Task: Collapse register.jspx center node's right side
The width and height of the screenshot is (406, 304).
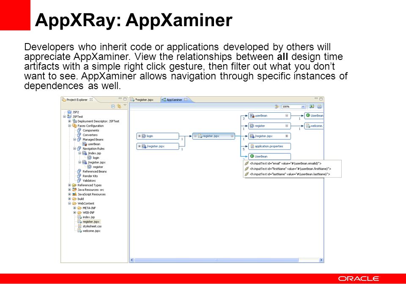Action: [x=232, y=136]
